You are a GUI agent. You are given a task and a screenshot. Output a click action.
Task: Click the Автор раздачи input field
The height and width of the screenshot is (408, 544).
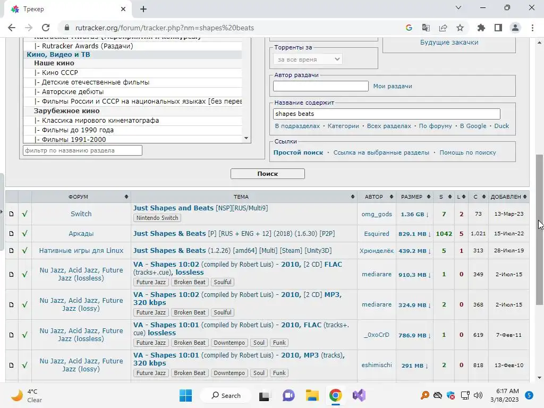click(x=320, y=86)
